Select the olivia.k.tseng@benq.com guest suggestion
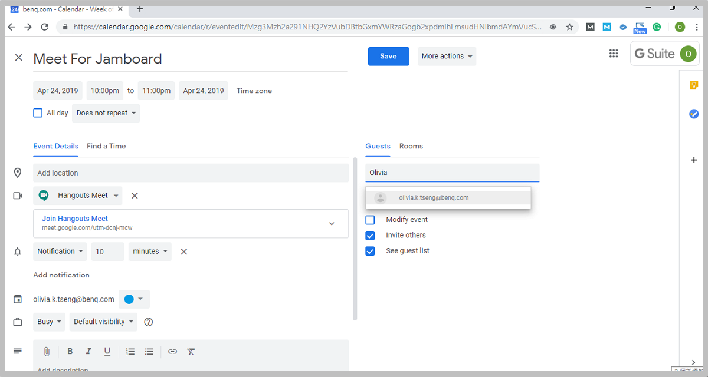 point(448,198)
